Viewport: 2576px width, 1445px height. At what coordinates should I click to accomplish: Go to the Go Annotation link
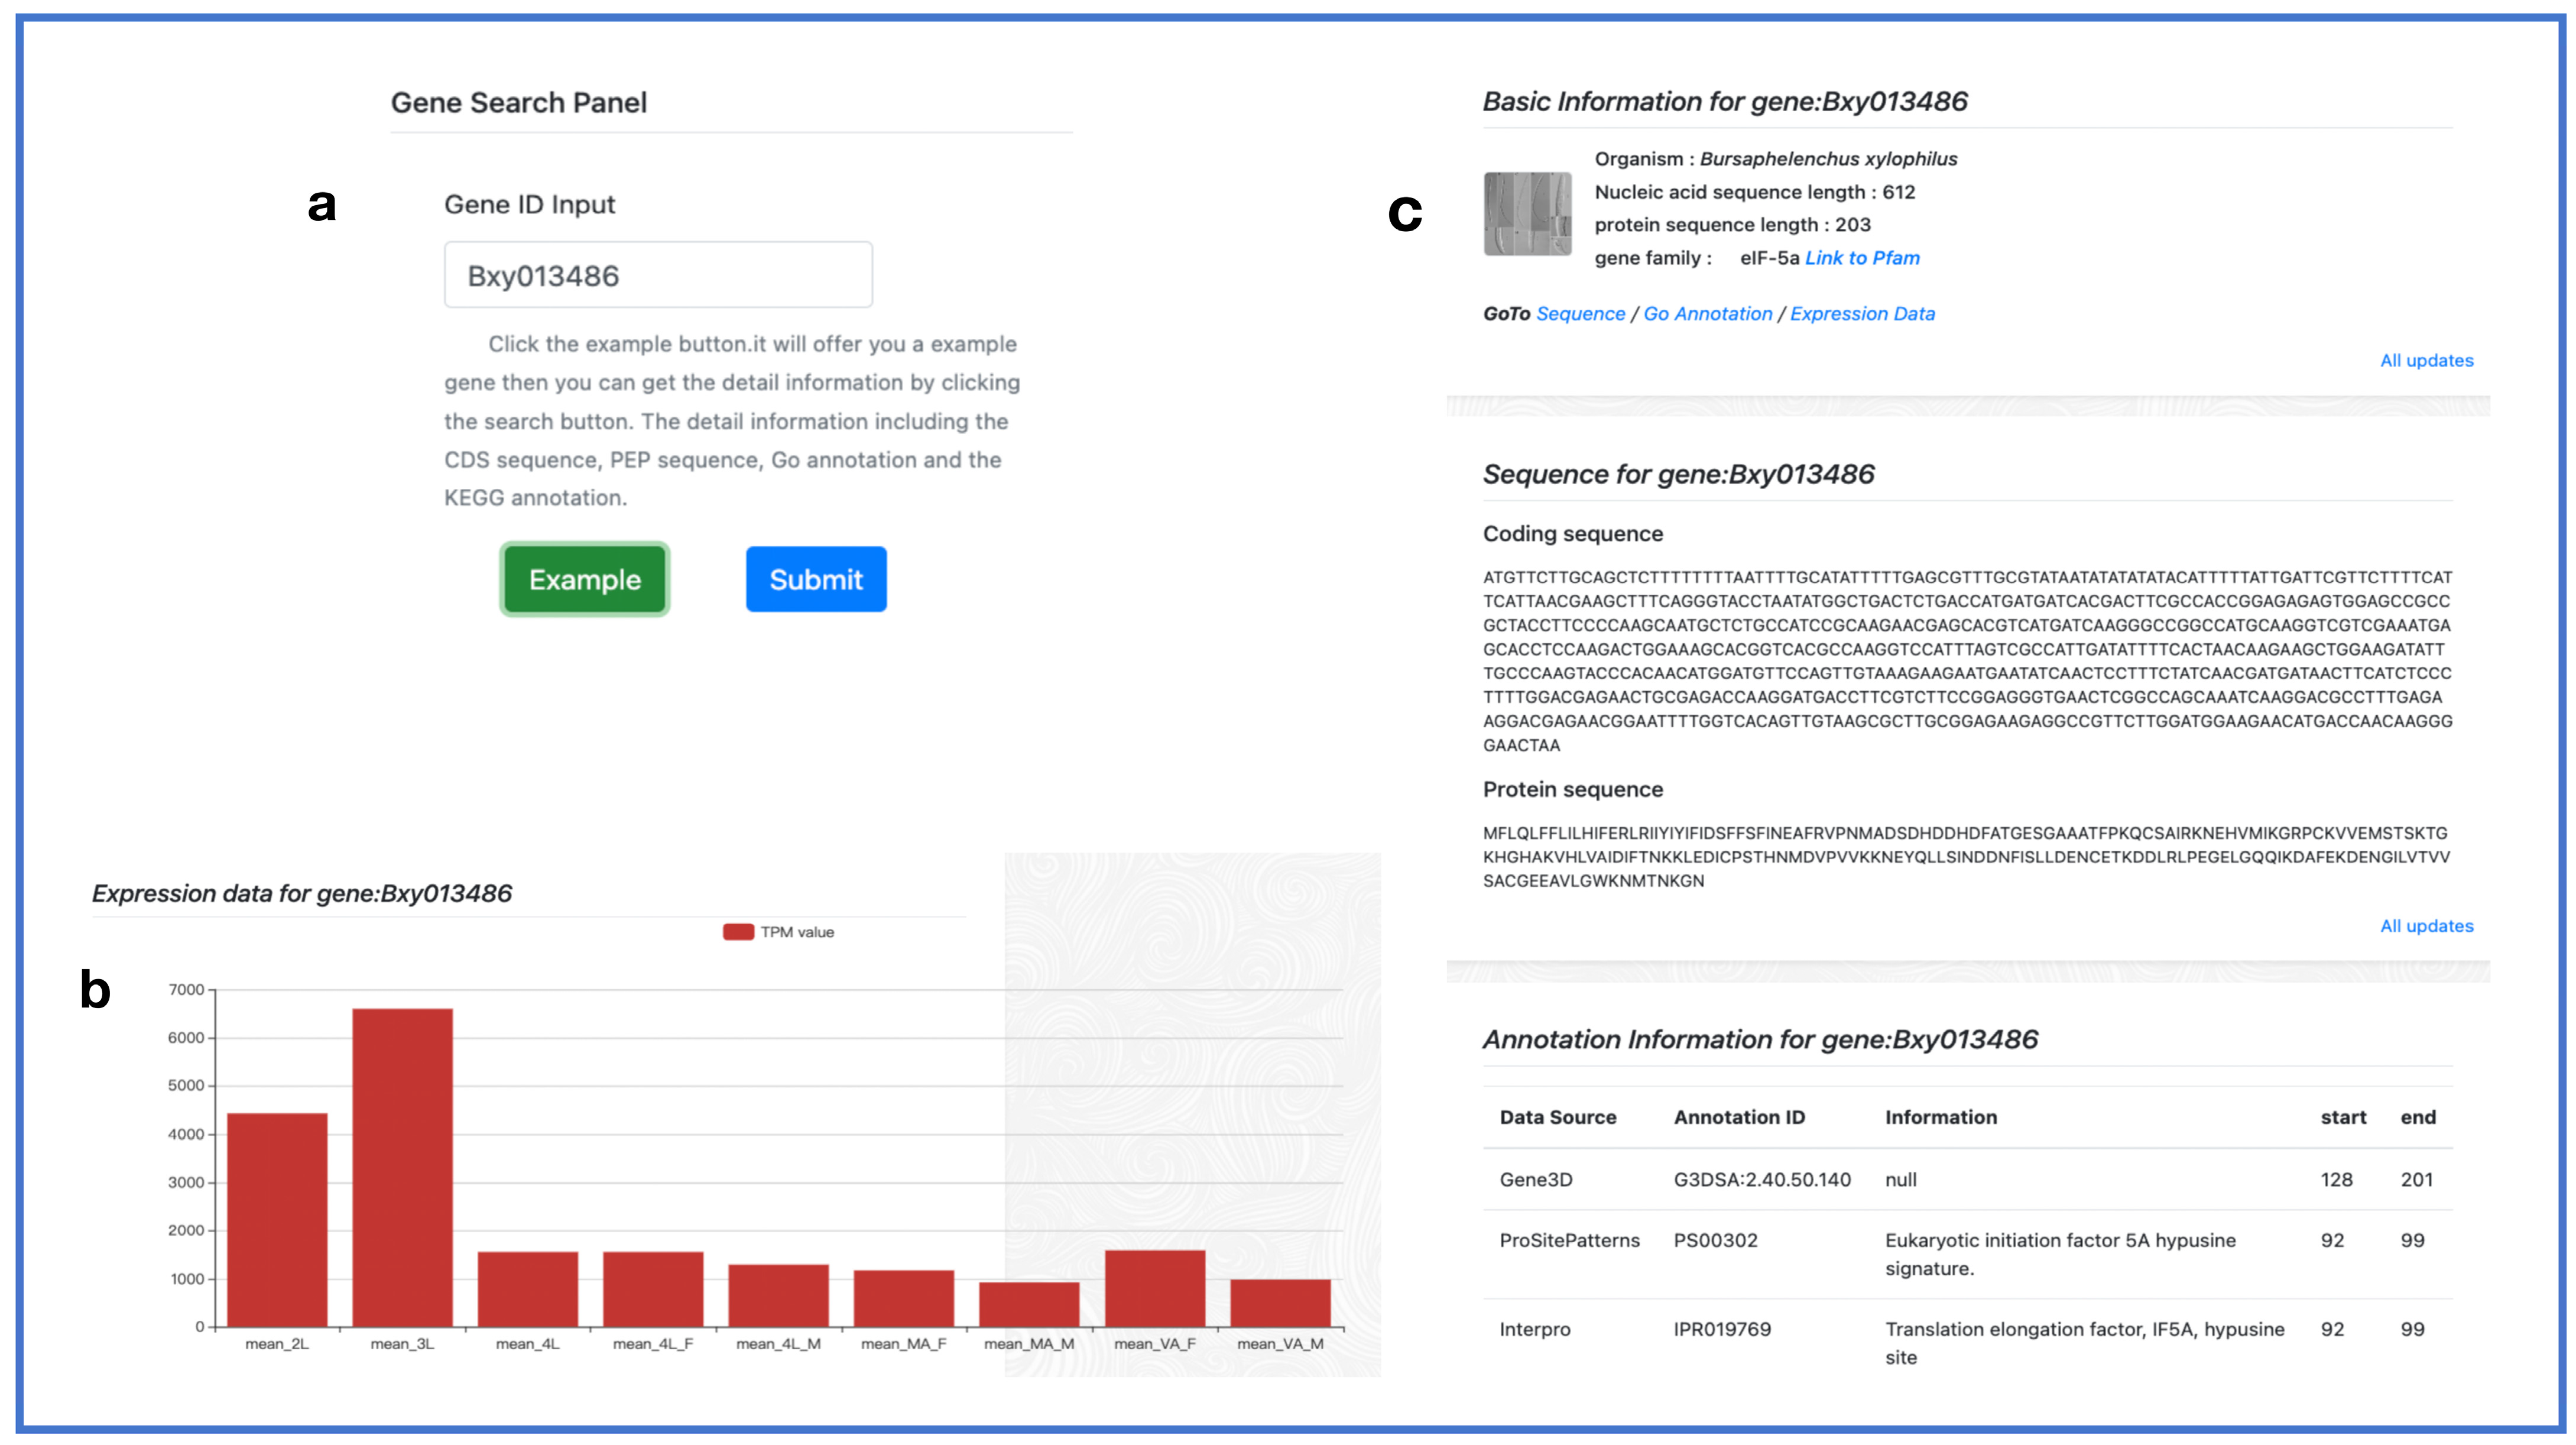coord(1707,314)
